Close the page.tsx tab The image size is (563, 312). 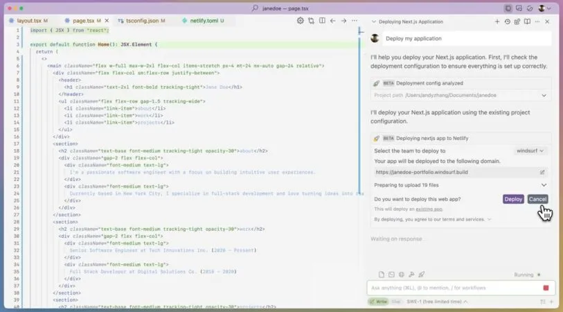[107, 21]
